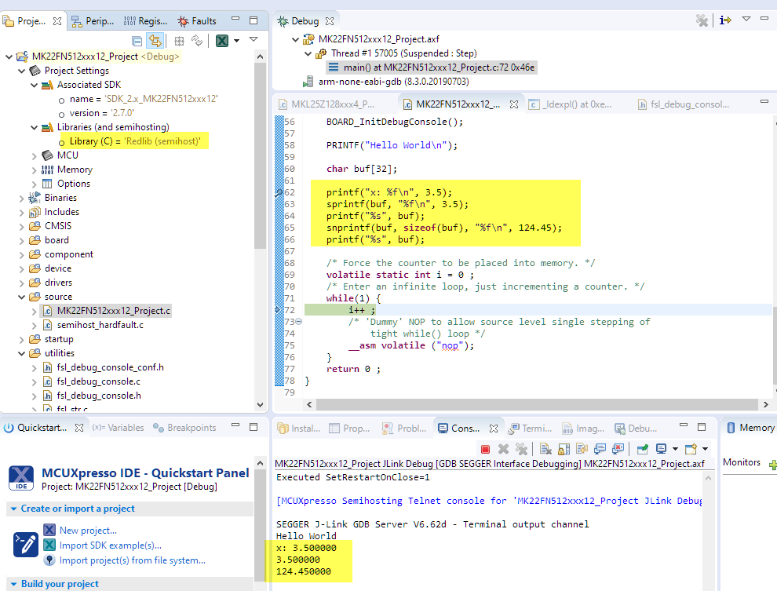Select main() stack frame in Debug view
Screen dimensions: 777x591
[432, 67]
